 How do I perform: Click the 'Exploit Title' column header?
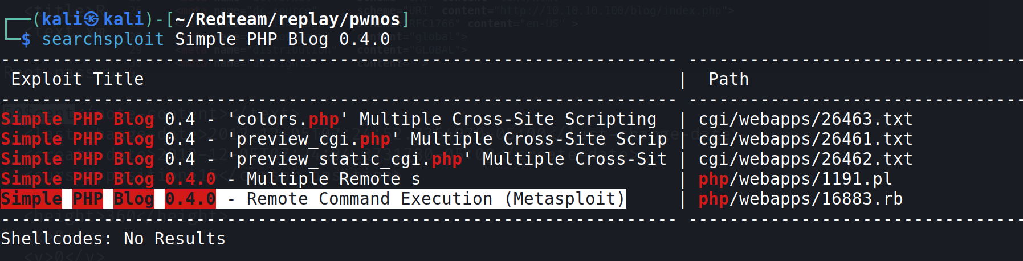pyautogui.click(x=78, y=79)
